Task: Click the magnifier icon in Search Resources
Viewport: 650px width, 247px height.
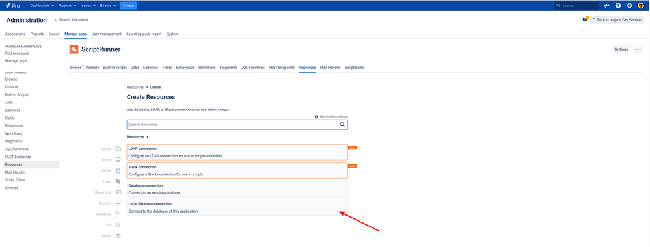Action: 342,125
